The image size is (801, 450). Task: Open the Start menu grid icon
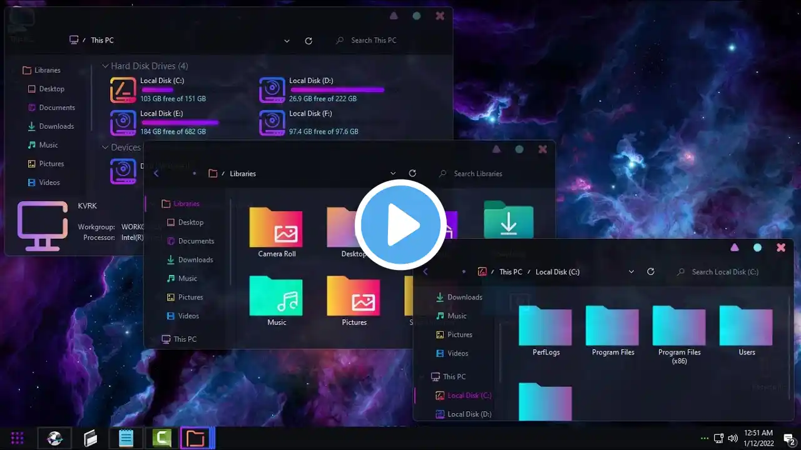(18, 438)
